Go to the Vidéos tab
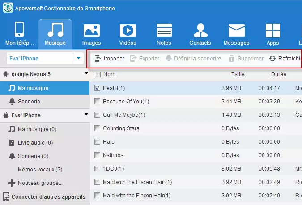Viewport: 302px width, 205px height. tap(128, 34)
